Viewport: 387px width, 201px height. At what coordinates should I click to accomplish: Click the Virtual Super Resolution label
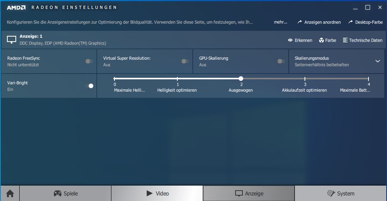pos(127,58)
